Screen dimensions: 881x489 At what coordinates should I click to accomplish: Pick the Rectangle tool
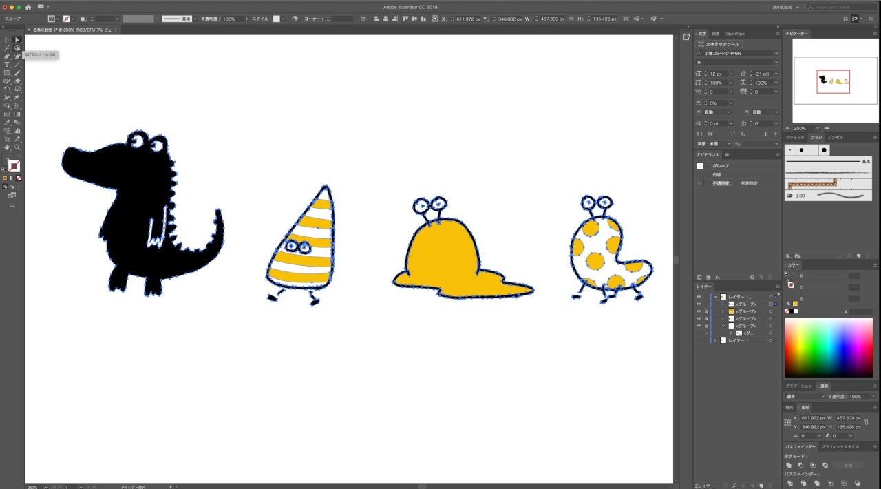pos(7,73)
